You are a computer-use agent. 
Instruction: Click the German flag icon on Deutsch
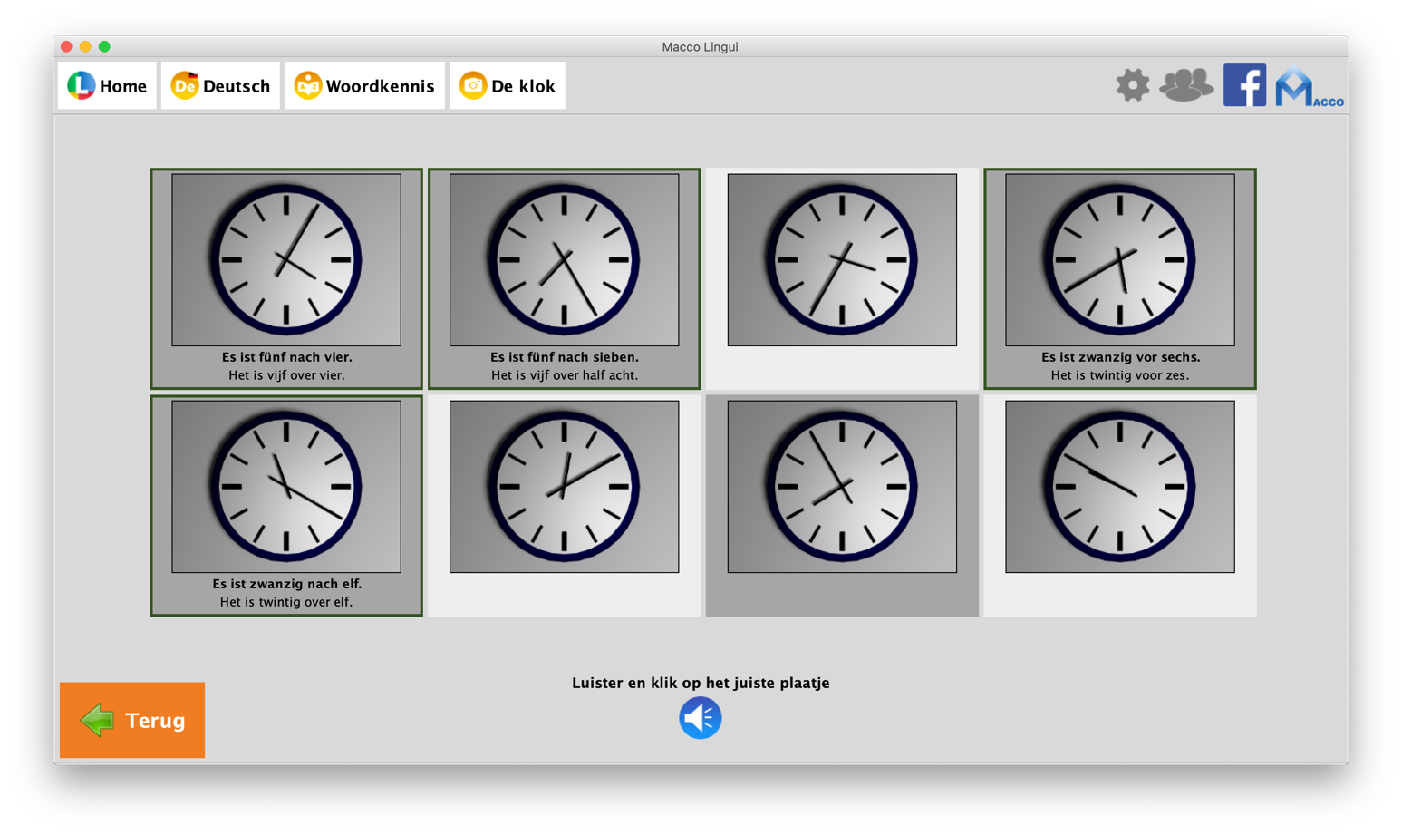pyautogui.click(x=185, y=85)
